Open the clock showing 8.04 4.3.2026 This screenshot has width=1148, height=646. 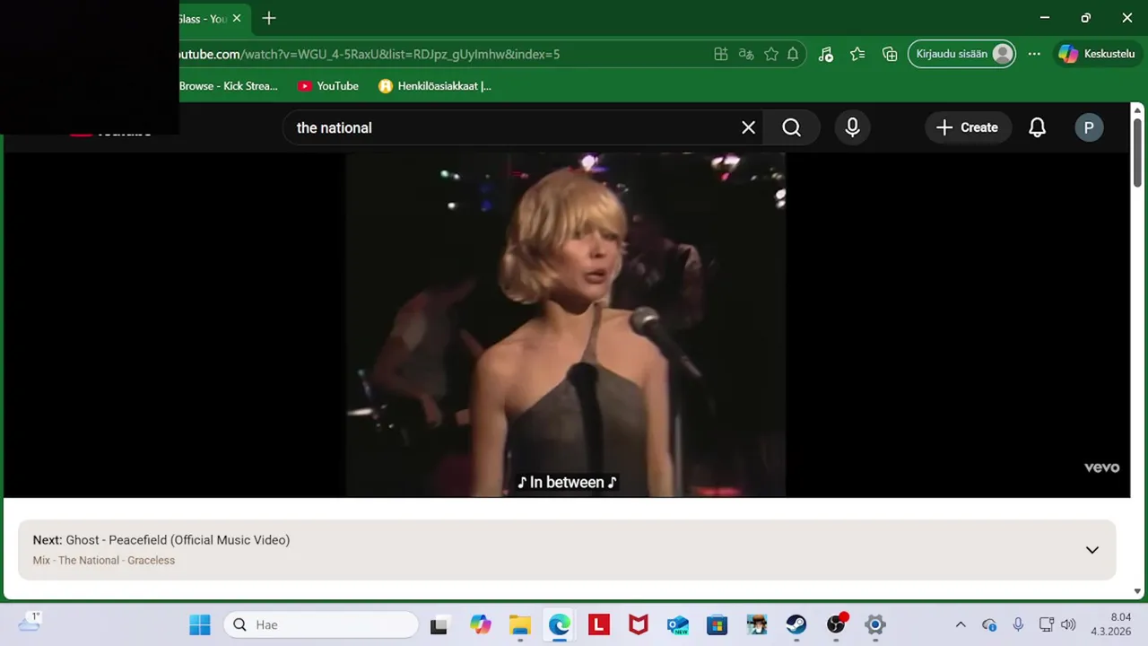click(1110, 624)
